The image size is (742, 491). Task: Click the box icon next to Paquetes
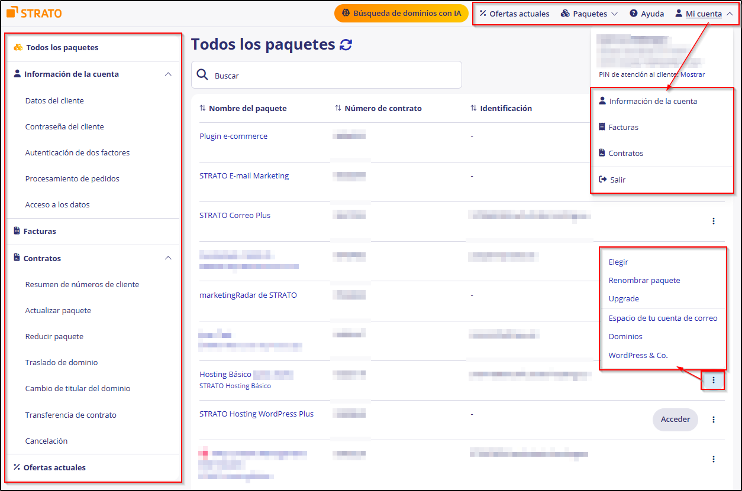coord(566,13)
